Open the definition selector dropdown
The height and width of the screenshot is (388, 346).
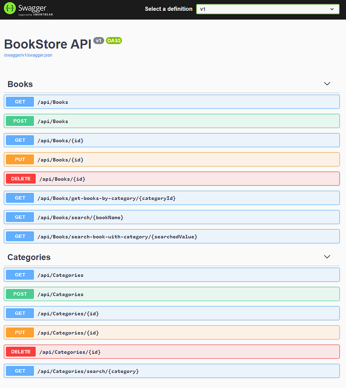268,9
